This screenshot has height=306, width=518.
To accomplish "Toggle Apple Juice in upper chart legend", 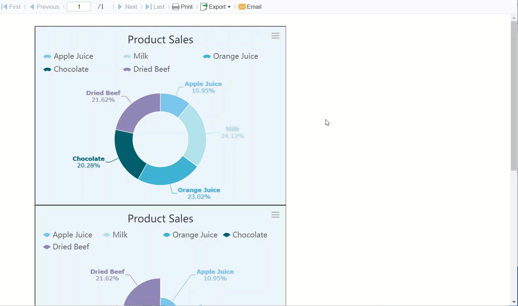I will tap(69, 56).
